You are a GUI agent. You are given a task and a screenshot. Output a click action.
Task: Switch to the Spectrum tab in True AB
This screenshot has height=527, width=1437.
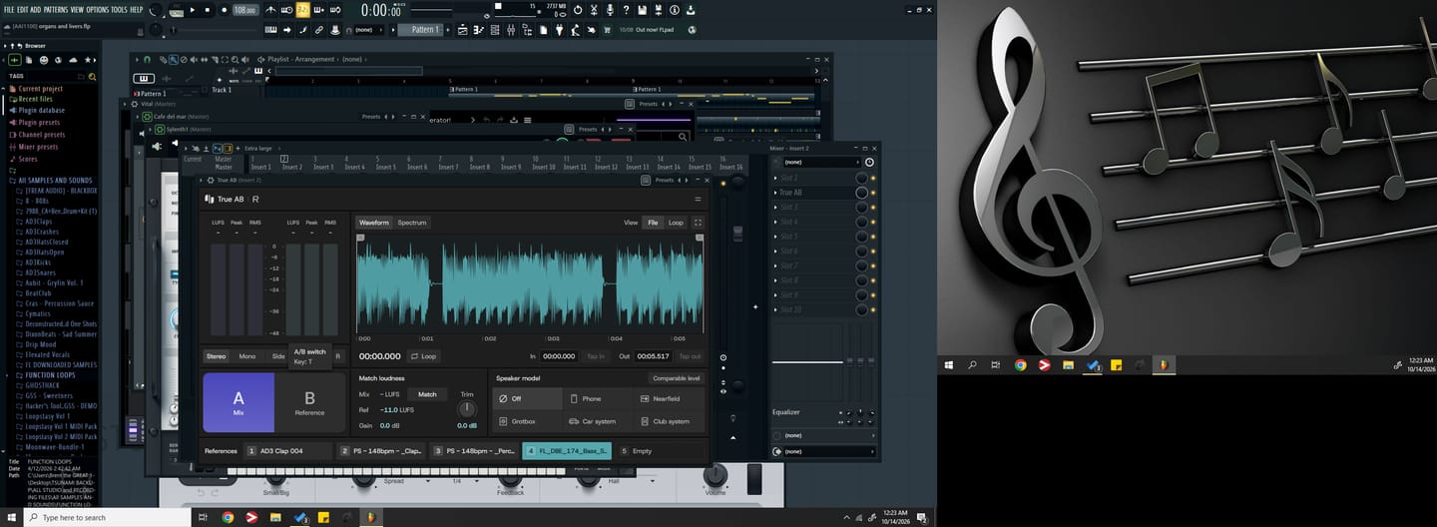(x=411, y=223)
